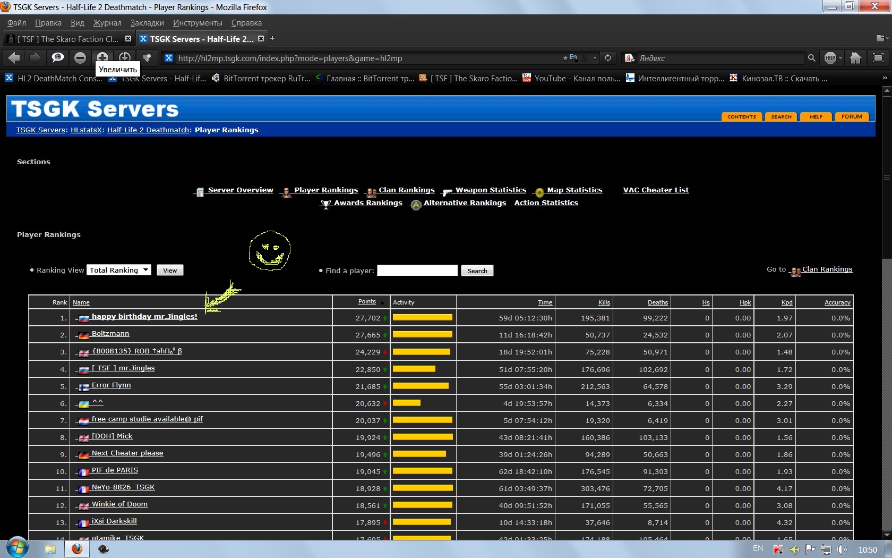Screen dimensions: 892x558
Task: Toggle fullscreen mode icon in toolbar
Action: pos(878,58)
